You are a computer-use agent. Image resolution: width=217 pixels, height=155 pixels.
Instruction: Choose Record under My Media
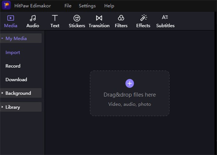click(13, 66)
